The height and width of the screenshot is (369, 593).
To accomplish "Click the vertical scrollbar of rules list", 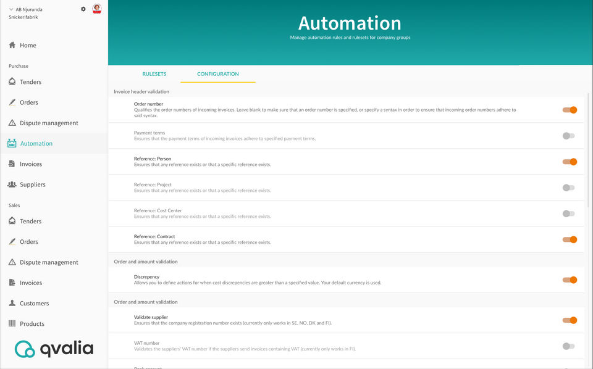I will pos(588,149).
